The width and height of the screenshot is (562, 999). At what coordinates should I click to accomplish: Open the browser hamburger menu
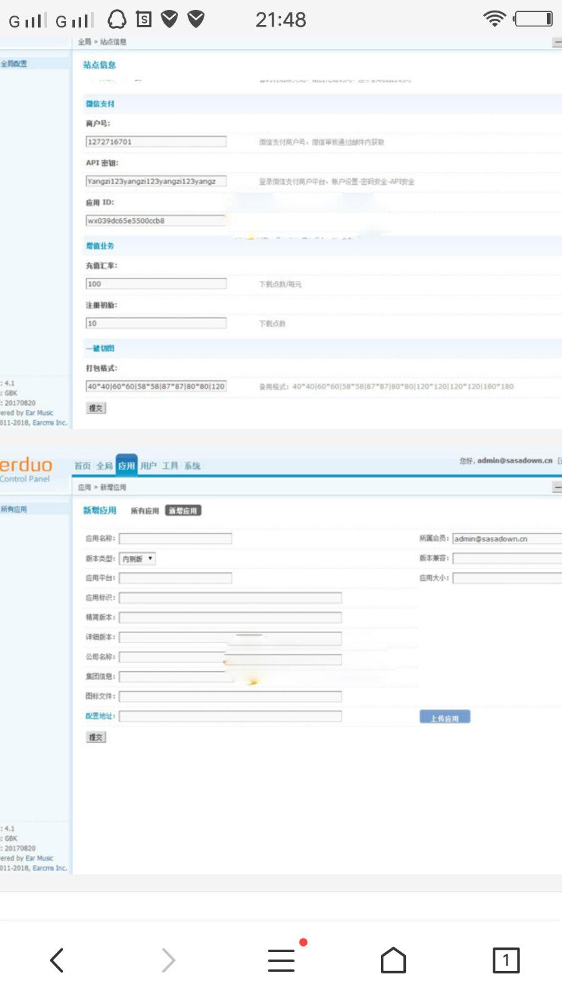pos(282,960)
